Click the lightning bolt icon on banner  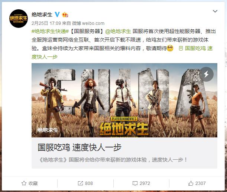coord(206,74)
